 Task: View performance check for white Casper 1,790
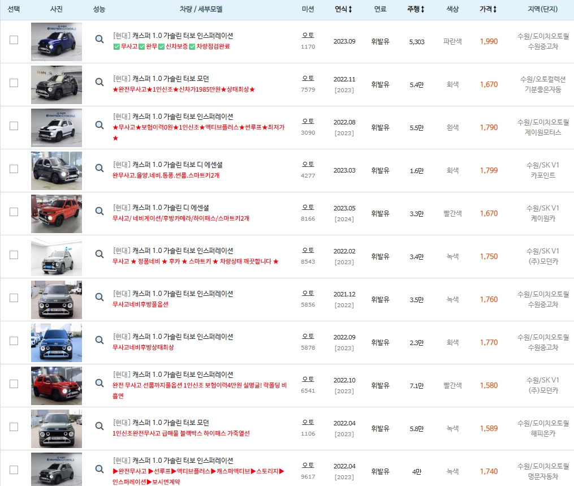[99, 125]
